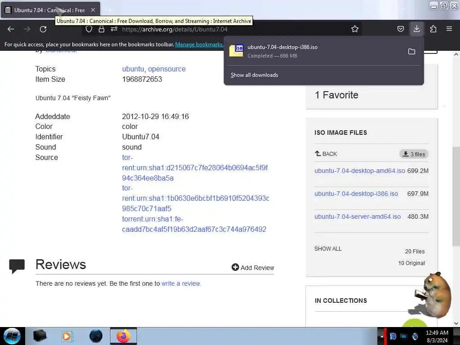Switch to Firefox in the taskbar

(x=124, y=336)
